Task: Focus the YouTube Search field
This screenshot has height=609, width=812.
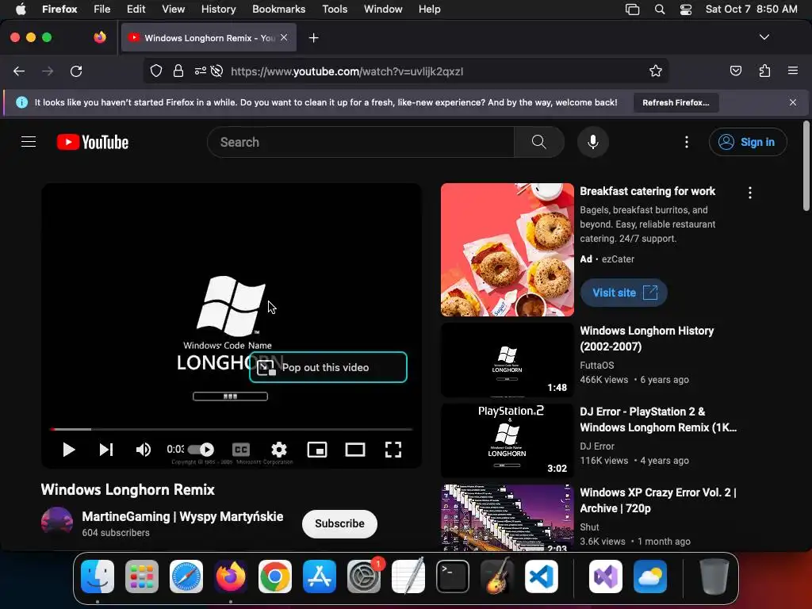Action: pos(361,142)
